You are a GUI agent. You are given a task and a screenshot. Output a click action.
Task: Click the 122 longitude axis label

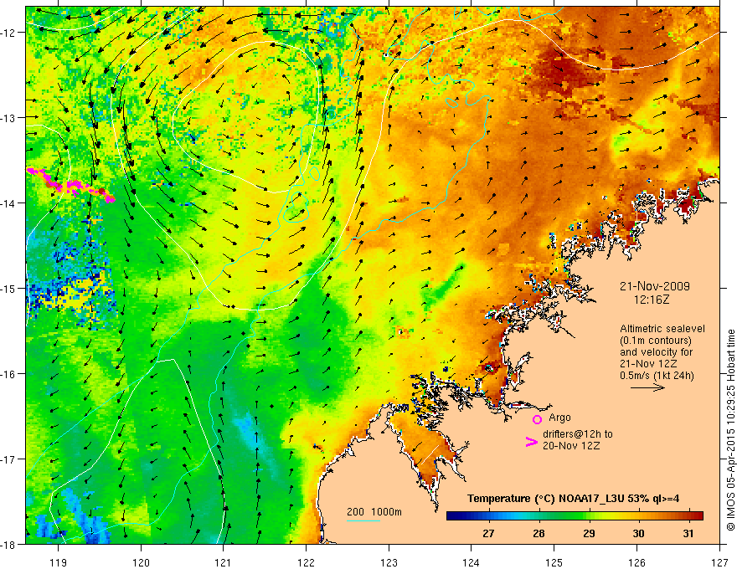tap(306, 562)
